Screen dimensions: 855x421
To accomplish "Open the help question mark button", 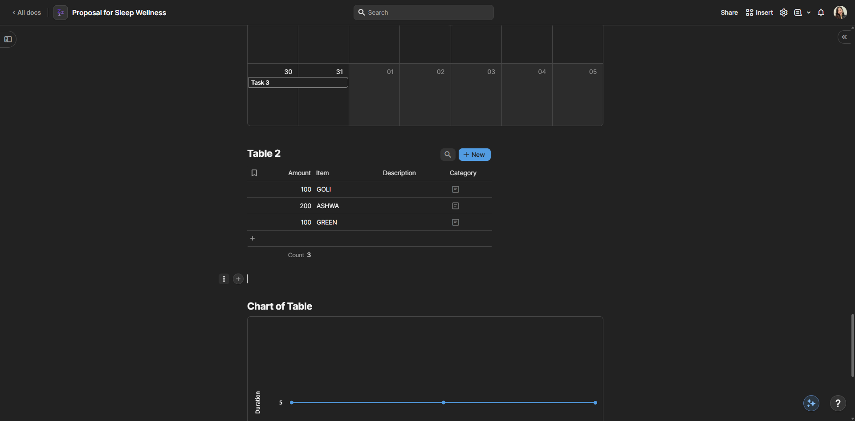I will 838,403.
